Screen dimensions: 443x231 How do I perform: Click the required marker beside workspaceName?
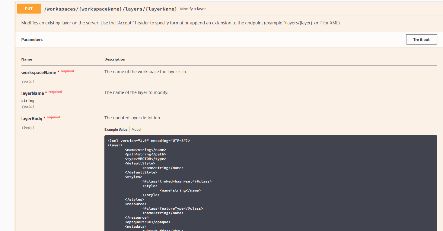click(x=67, y=71)
